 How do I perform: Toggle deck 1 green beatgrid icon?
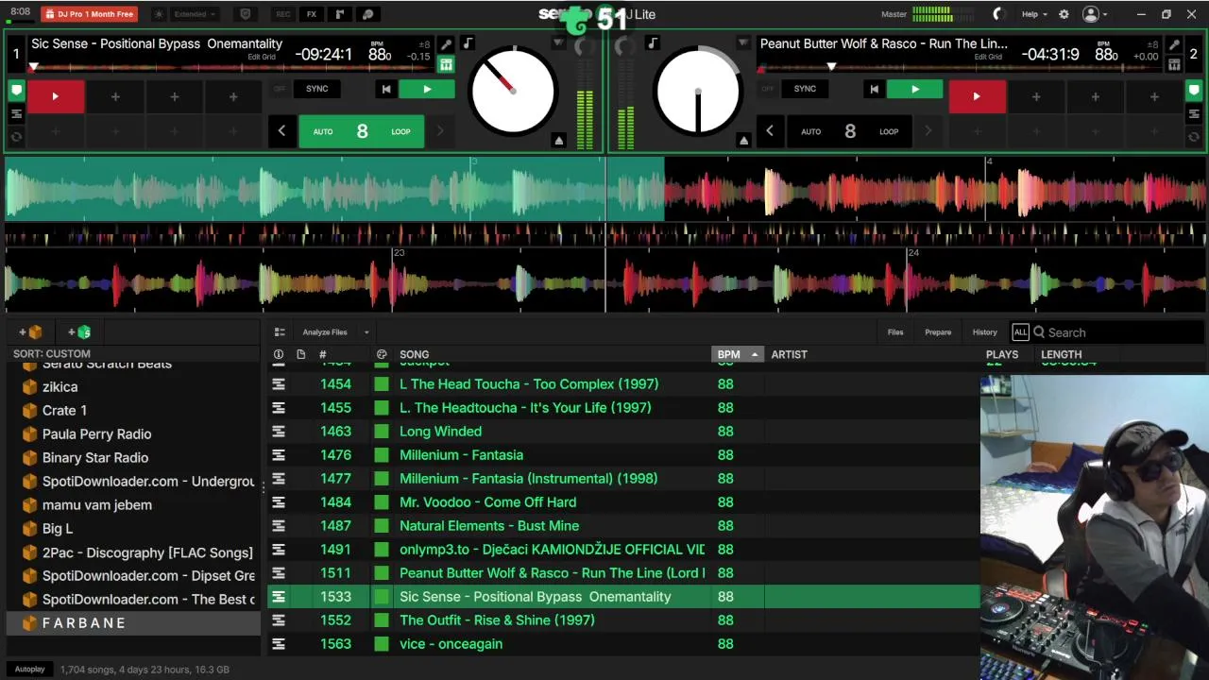coord(446,64)
